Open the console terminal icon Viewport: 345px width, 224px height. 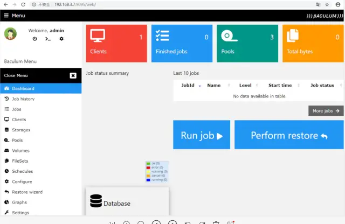[48, 39]
